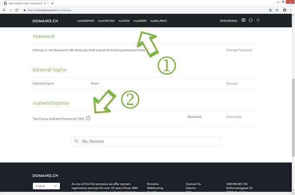The width and height of the screenshot is (295, 195).
Task: Click the browser translate icon
Action: (270, 10)
